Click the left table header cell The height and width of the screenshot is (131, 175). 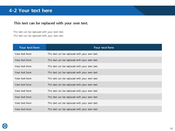click(29, 47)
